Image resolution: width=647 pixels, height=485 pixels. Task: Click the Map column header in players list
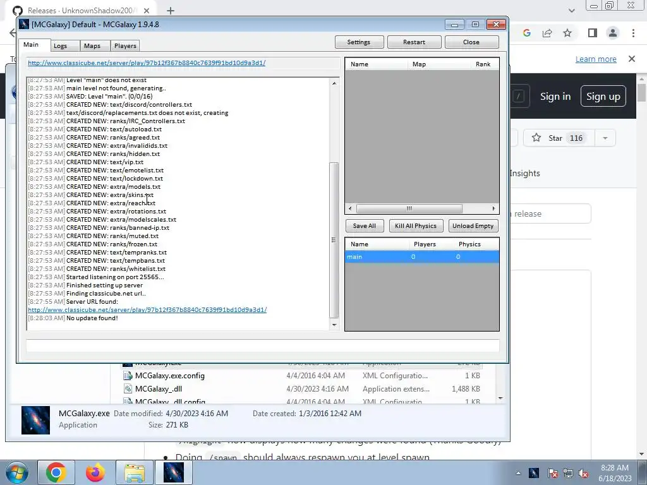click(439, 64)
